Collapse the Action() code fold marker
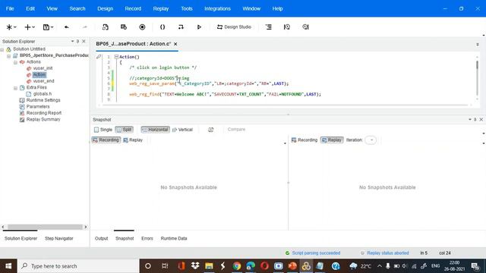Viewport: 486px width, 273px height. point(116,57)
